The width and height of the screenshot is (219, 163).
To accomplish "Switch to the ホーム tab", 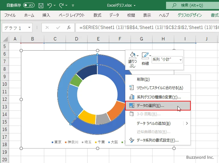I will click(29, 15).
